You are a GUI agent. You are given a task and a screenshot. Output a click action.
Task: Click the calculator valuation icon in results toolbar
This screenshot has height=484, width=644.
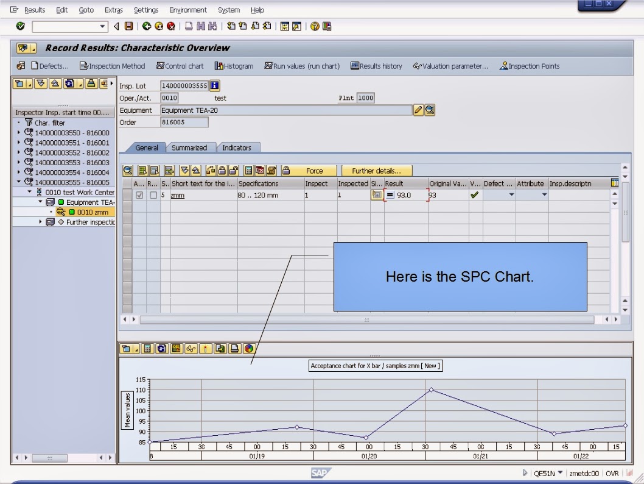250,170
